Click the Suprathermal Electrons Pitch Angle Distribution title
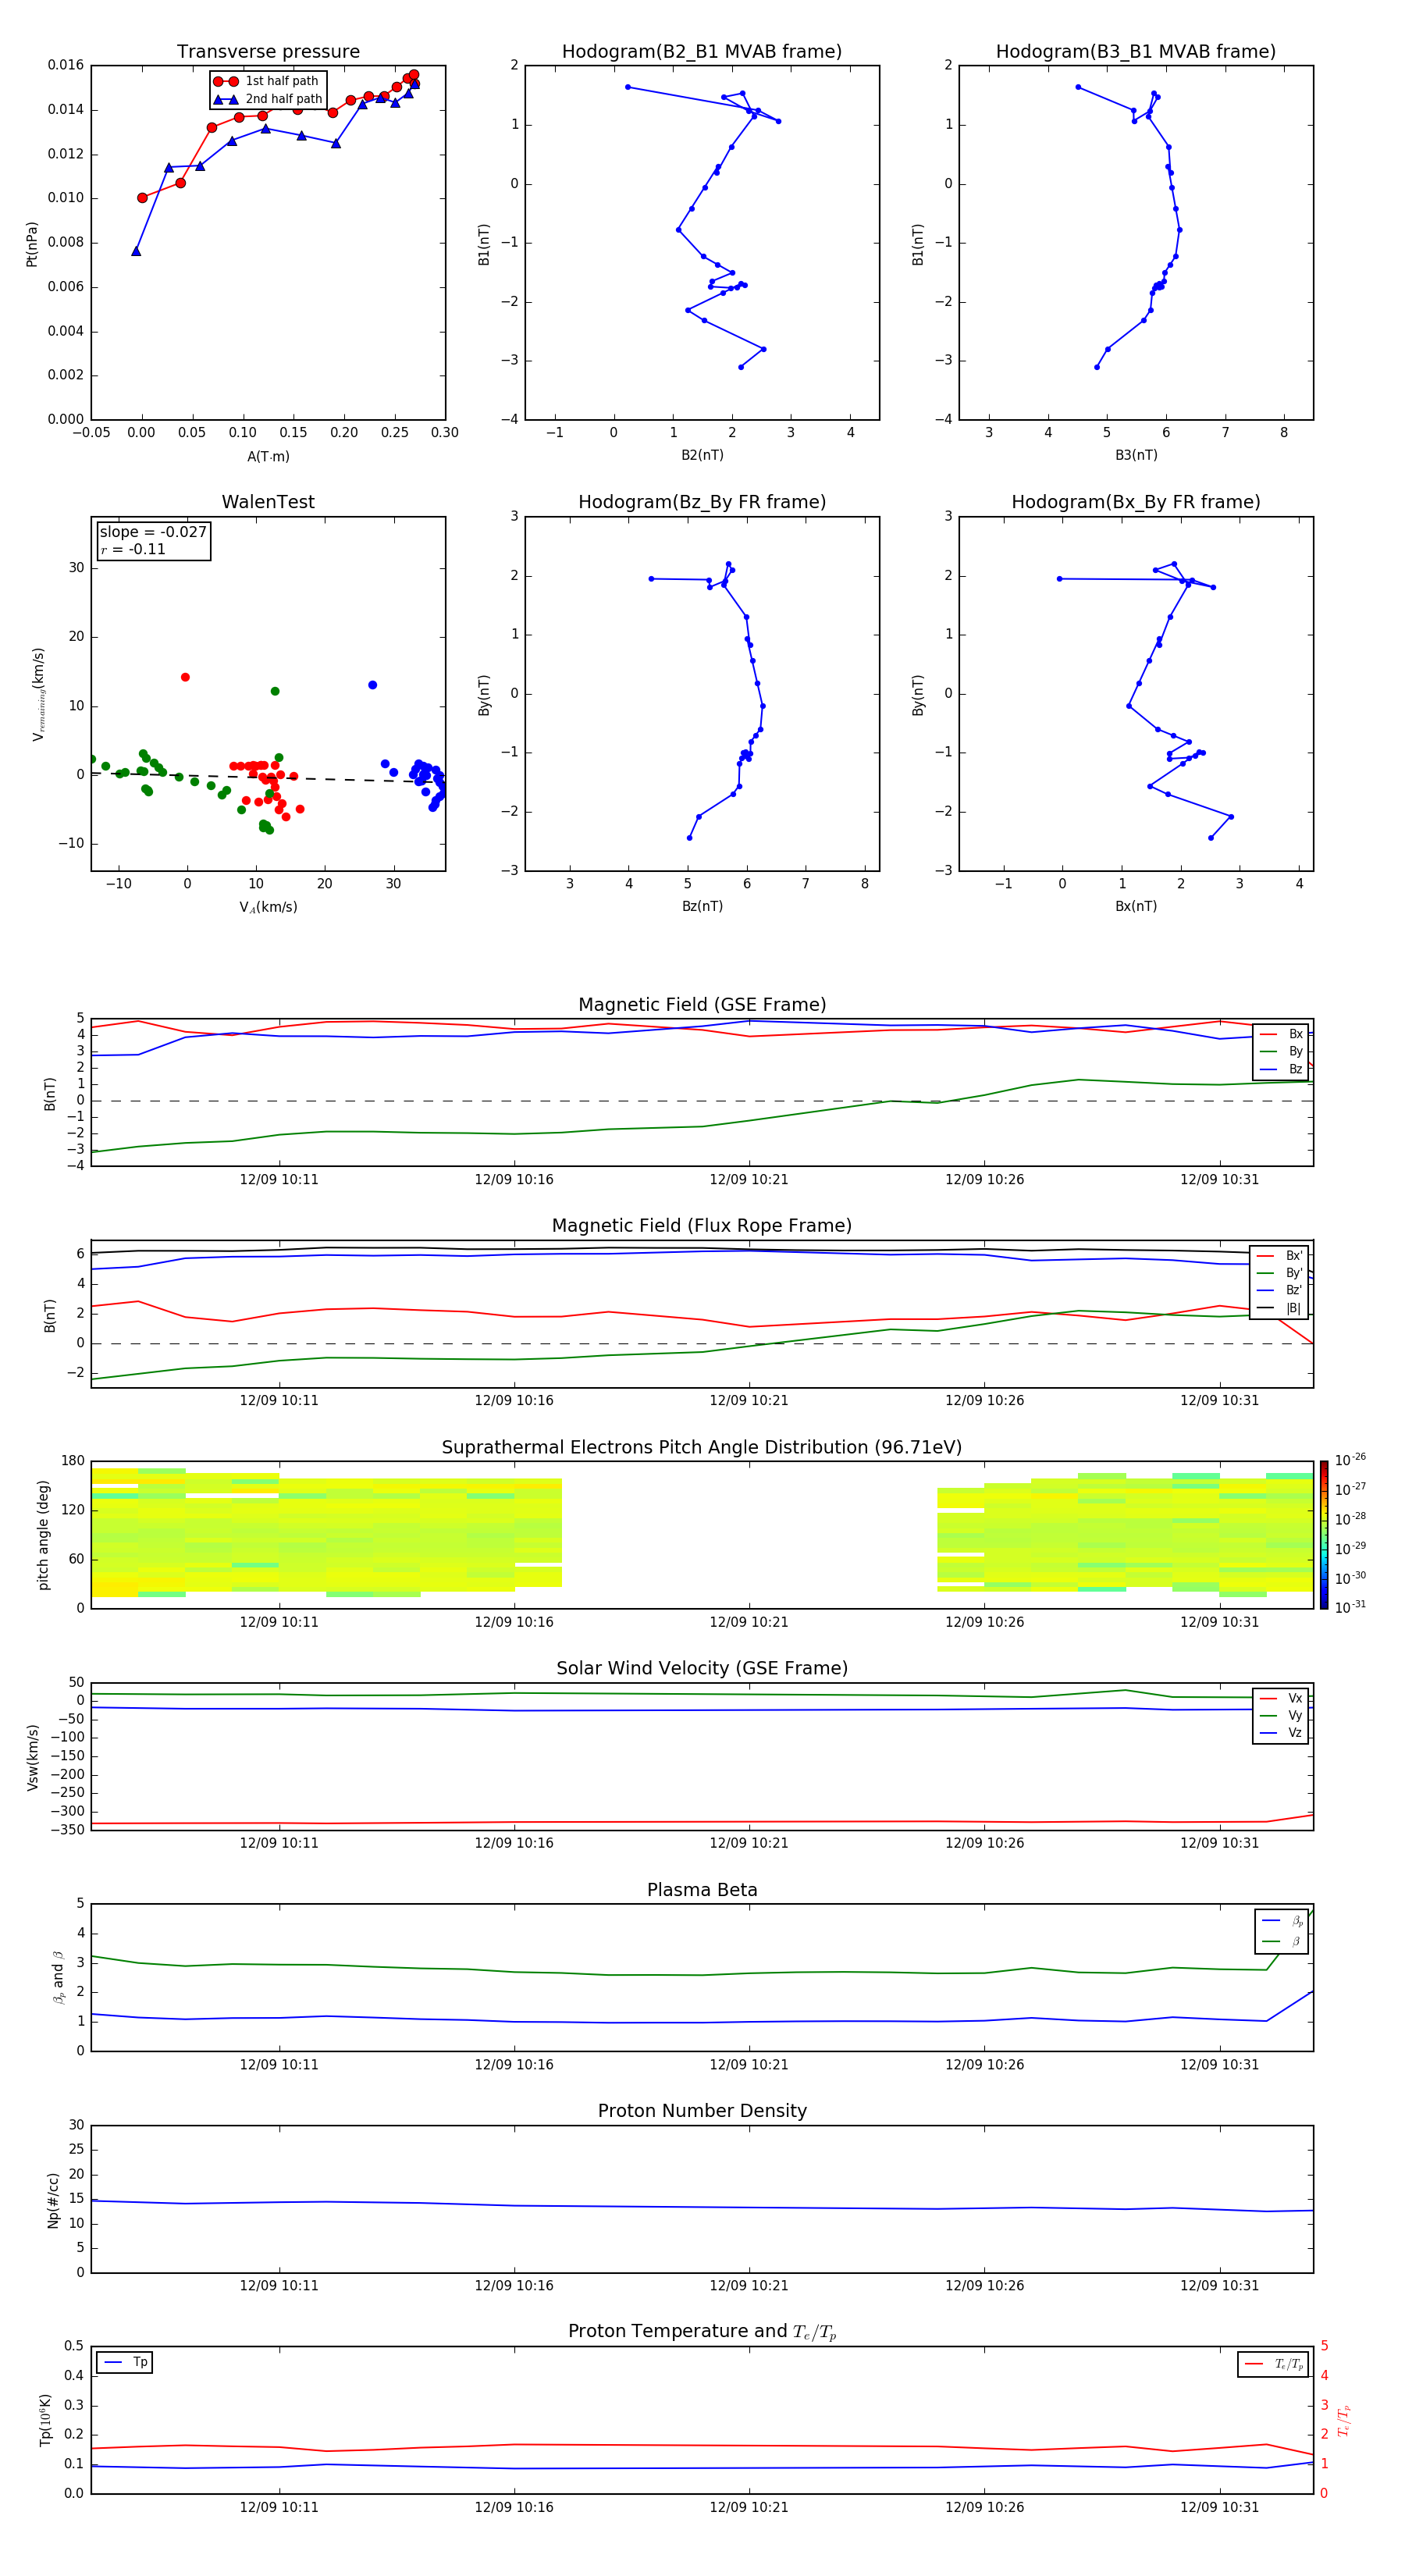Screen dimensions: 1405x2576 pos(702,1448)
